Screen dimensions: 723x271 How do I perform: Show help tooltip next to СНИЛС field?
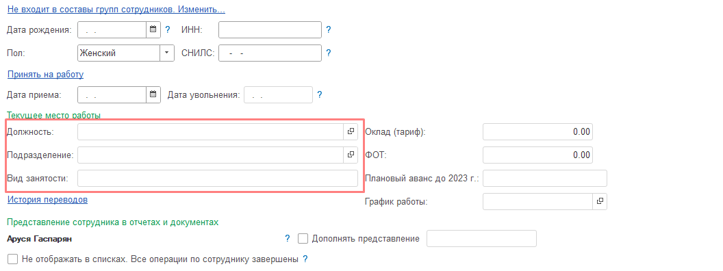coord(329,53)
